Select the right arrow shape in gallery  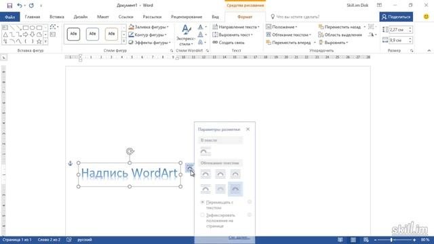pos(26,35)
